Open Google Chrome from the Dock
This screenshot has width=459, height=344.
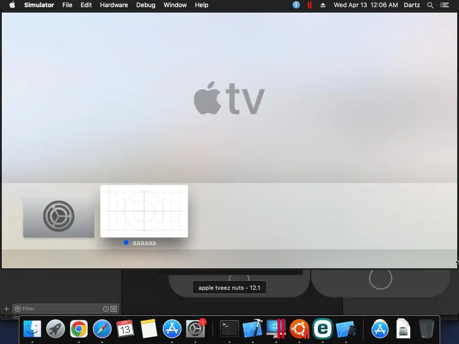(x=79, y=329)
